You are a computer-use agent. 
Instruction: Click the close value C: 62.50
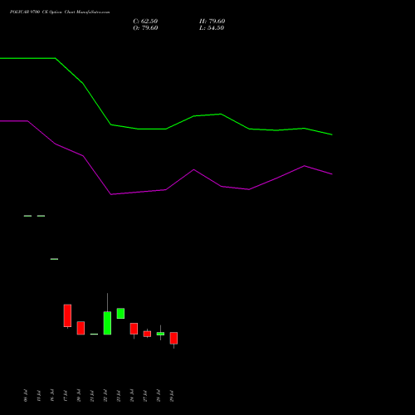tap(145, 22)
